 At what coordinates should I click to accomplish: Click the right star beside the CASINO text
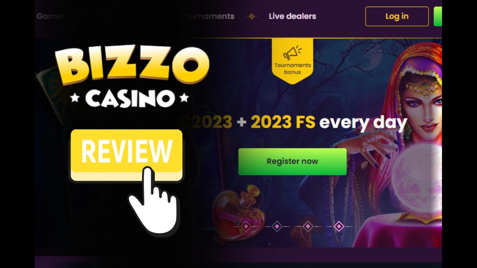coord(183,98)
